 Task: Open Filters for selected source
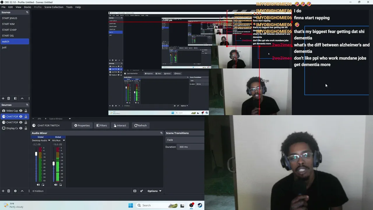[102, 125]
